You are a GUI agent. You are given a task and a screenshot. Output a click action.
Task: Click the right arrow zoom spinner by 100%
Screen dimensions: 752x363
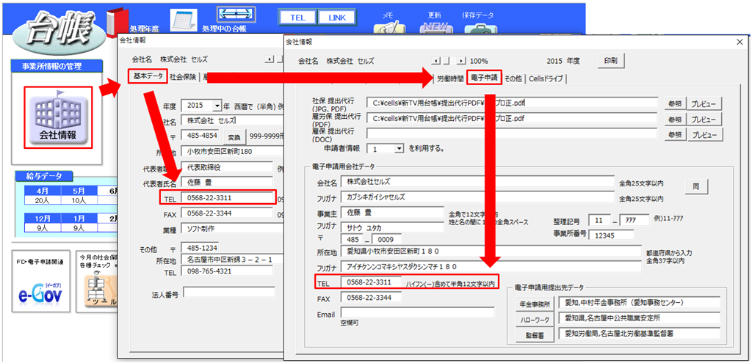click(x=461, y=62)
